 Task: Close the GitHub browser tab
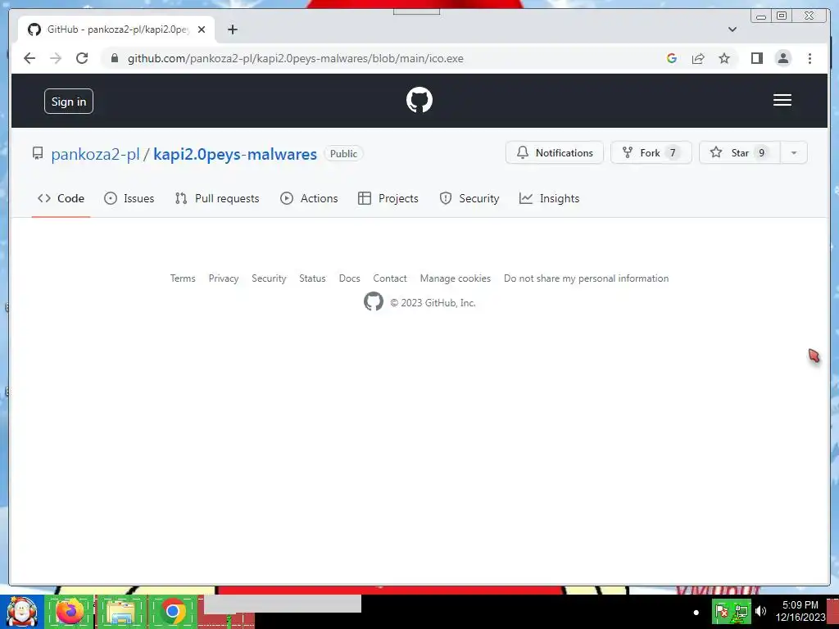coord(202,29)
